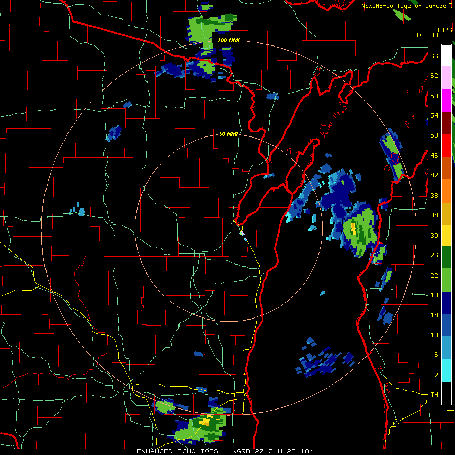Select the medium blue legend swatch

[x=446, y=325]
